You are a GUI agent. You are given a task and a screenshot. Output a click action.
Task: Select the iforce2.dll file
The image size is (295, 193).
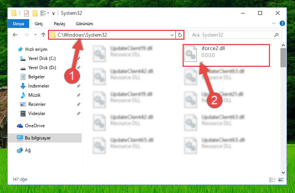coord(226,55)
